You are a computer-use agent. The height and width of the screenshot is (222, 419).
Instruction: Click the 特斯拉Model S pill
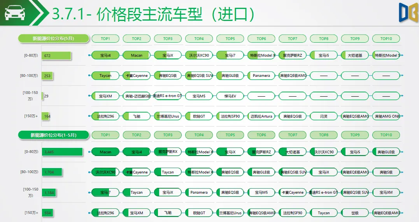click(386, 55)
